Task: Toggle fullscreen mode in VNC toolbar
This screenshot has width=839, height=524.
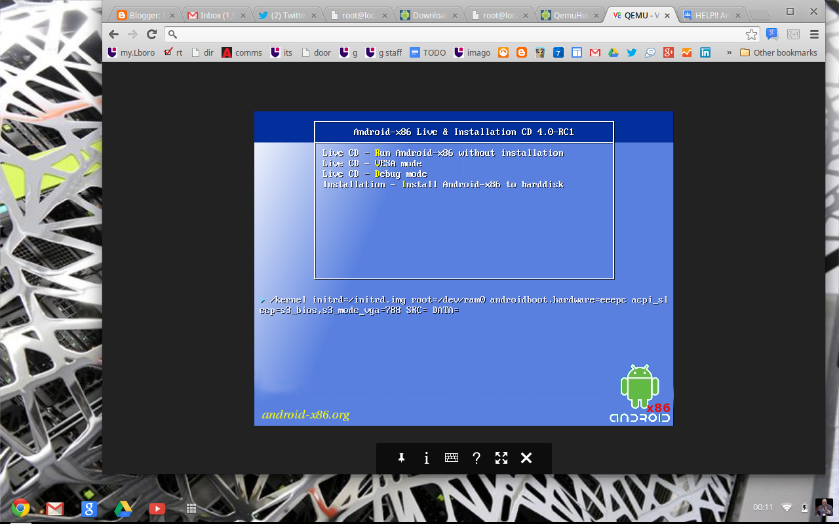Action: tap(501, 458)
